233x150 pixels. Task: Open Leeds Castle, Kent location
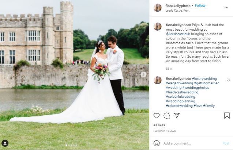coord(177,11)
